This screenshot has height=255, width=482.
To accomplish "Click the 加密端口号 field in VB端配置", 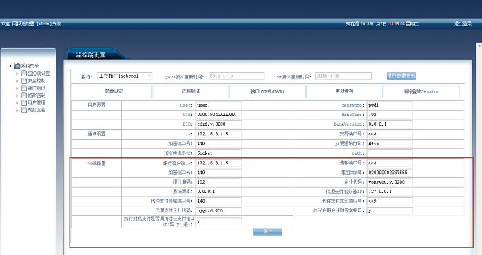I will point(218,173).
